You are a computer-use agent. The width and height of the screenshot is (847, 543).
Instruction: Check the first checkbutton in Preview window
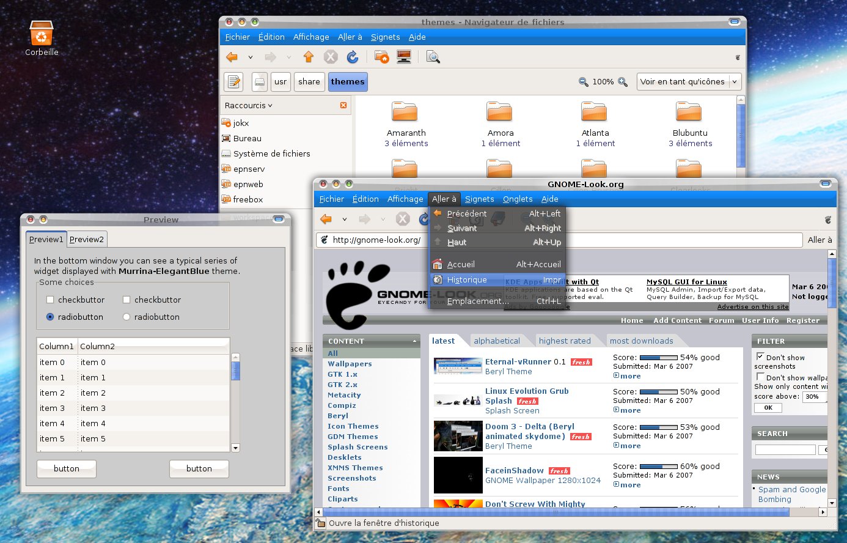pos(50,300)
